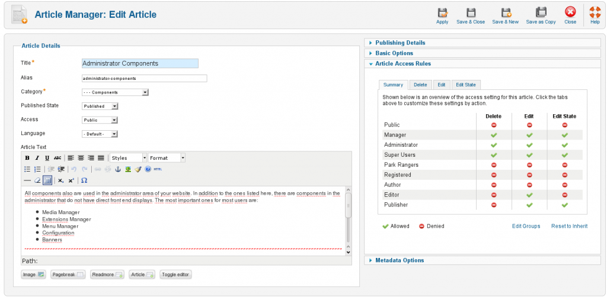
Task: Open editor help question mark icon
Action: (x=148, y=169)
